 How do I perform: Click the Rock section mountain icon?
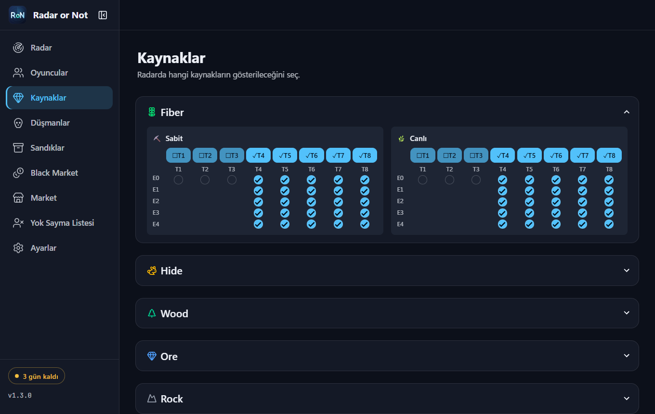pyautogui.click(x=152, y=399)
